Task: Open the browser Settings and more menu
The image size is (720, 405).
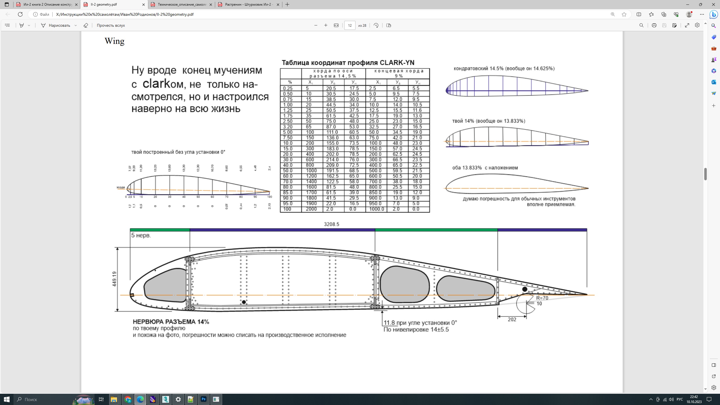Action: pos(702,14)
